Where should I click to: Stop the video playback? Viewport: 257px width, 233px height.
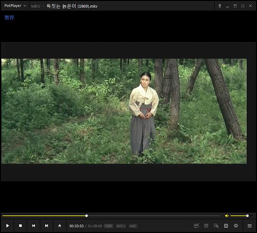(x=20, y=226)
